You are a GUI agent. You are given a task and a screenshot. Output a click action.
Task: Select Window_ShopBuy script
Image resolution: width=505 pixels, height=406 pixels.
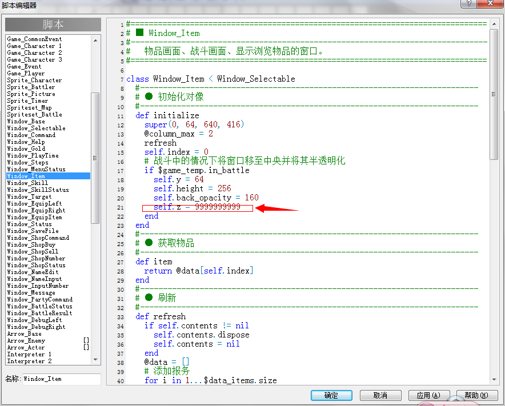31,245
